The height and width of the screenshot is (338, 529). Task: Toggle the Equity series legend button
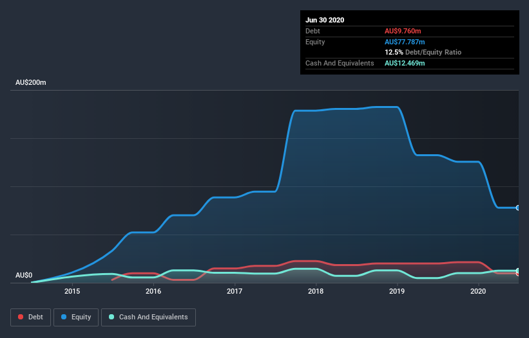pyautogui.click(x=76, y=317)
